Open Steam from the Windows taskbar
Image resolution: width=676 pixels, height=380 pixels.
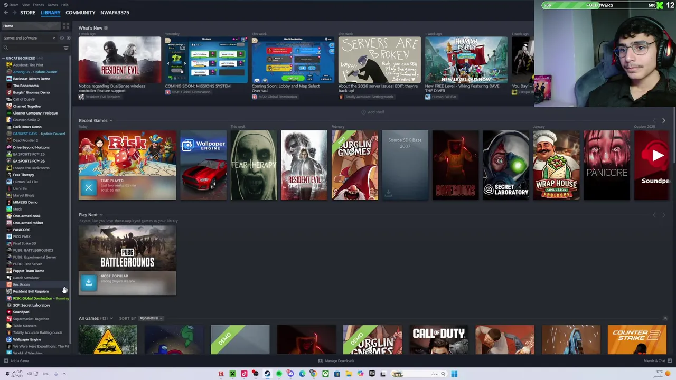[x=267, y=374]
